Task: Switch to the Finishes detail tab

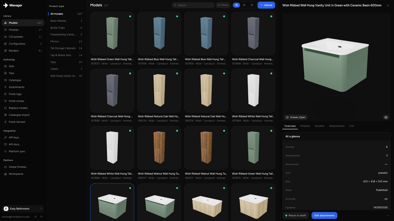Action: pyautogui.click(x=305, y=126)
